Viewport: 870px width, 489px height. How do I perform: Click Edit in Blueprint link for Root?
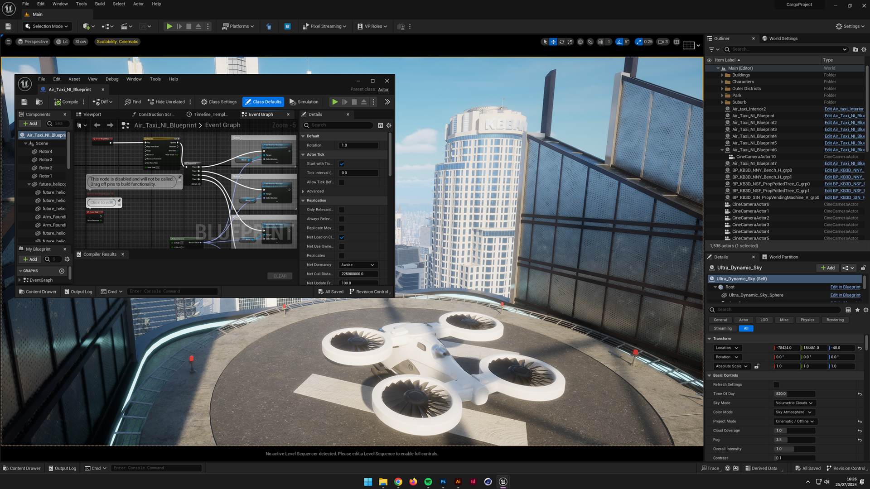pos(845,287)
